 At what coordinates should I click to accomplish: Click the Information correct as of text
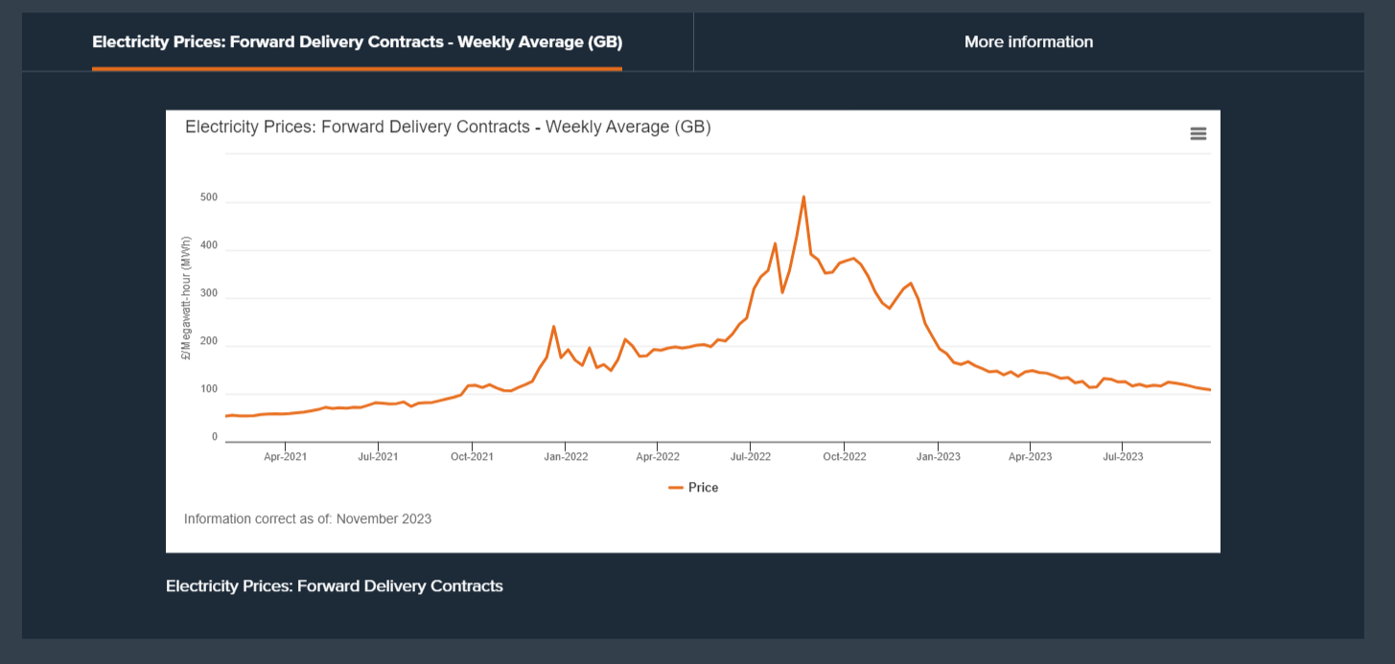point(308,519)
